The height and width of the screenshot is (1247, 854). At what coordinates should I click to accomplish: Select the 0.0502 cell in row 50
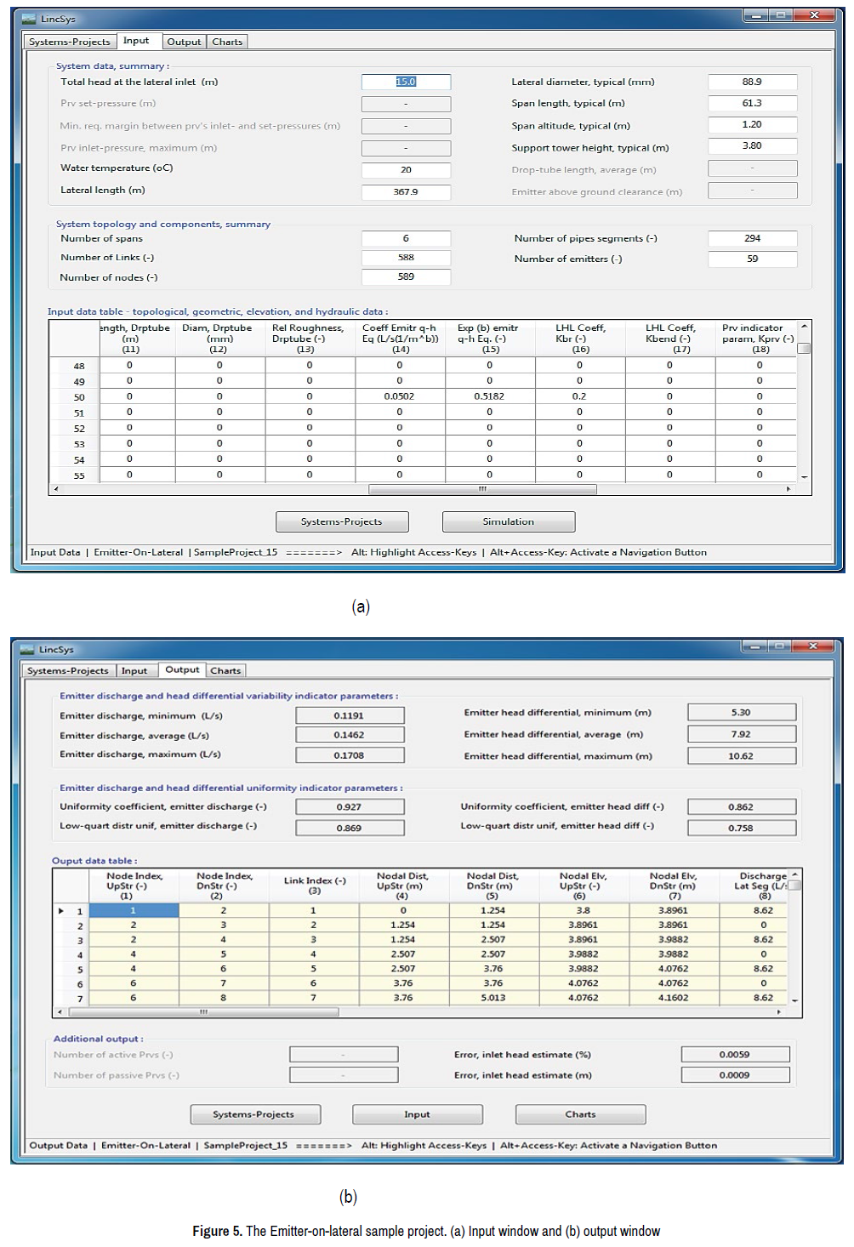tap(399, 396)
